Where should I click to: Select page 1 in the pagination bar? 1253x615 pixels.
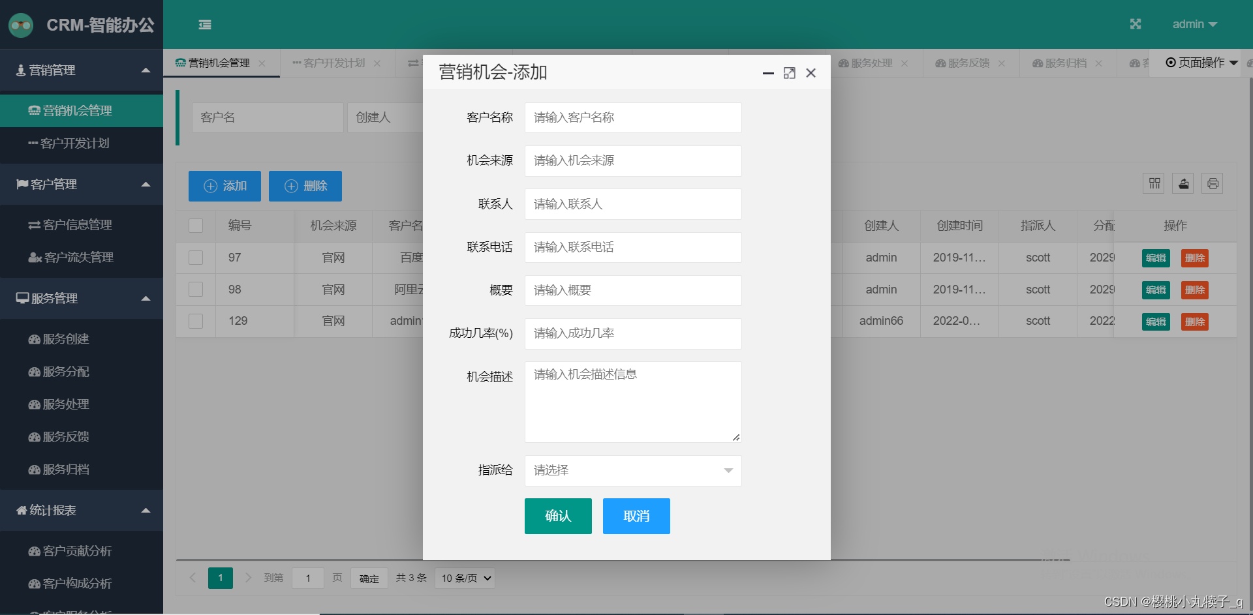tap(220, 578)
